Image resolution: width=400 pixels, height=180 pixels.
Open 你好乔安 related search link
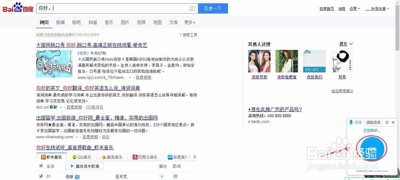259,77
